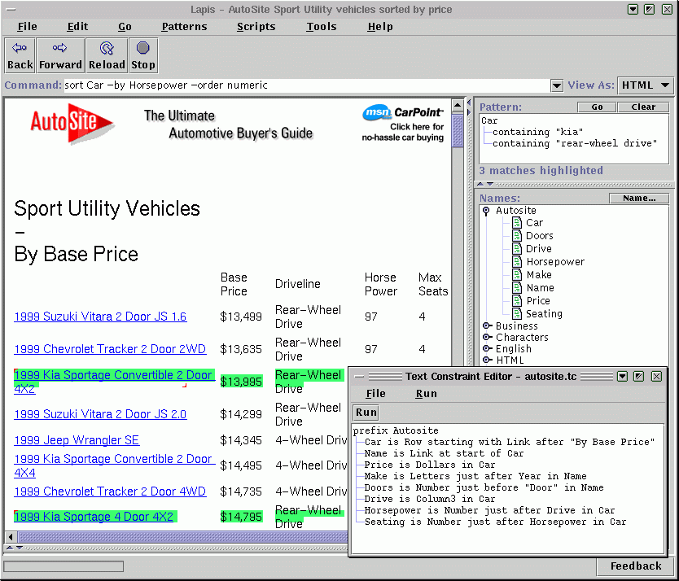679x581 pixels.
Task: Select the Horsepower name in the tree
Action: click(554, 262)
